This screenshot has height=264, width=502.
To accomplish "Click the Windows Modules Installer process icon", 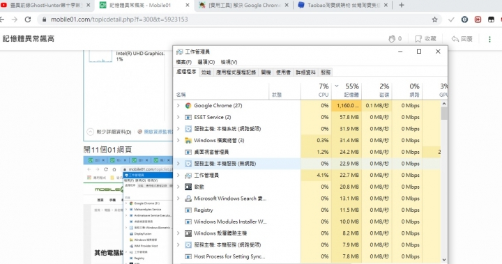I will (188, 222).
